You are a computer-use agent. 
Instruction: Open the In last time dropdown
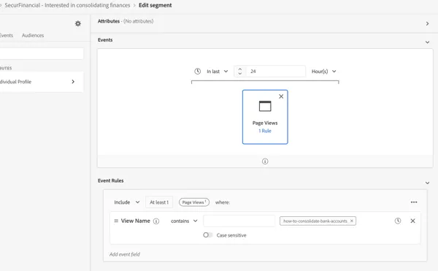coord(218,72)
